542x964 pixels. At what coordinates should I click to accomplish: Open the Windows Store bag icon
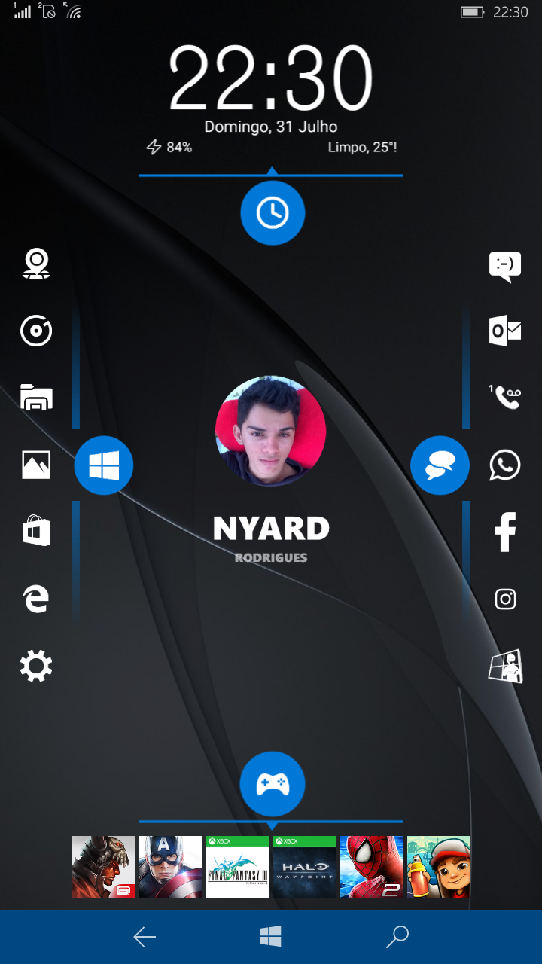pos(36,532)
